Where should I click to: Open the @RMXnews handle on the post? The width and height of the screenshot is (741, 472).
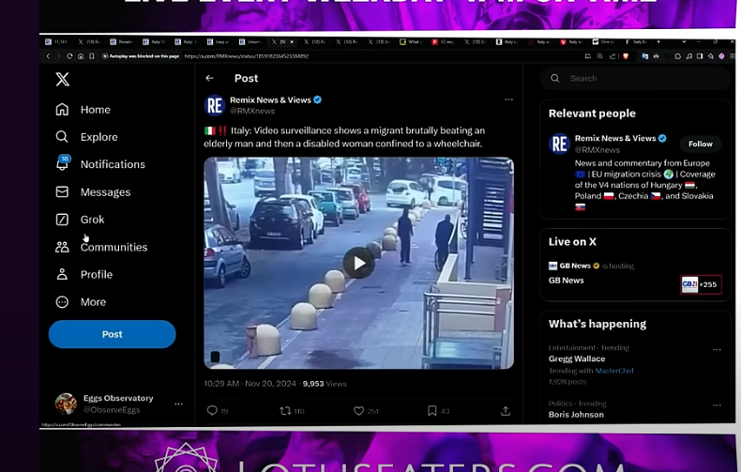tap(252, 111)
